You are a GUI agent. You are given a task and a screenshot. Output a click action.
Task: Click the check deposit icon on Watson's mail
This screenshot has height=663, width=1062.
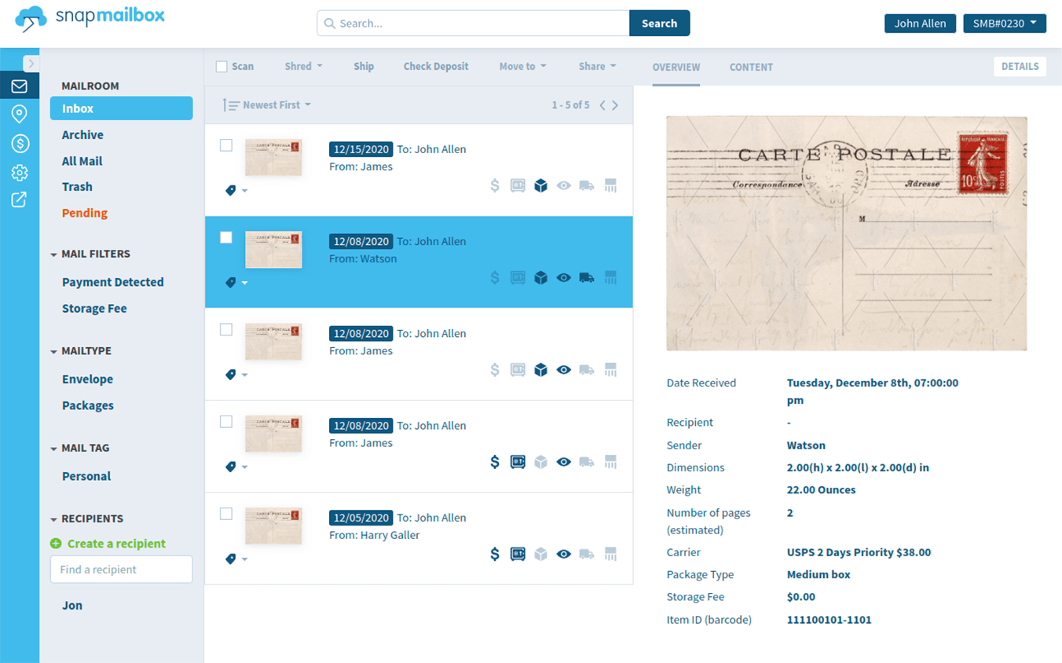click(518, 278)
